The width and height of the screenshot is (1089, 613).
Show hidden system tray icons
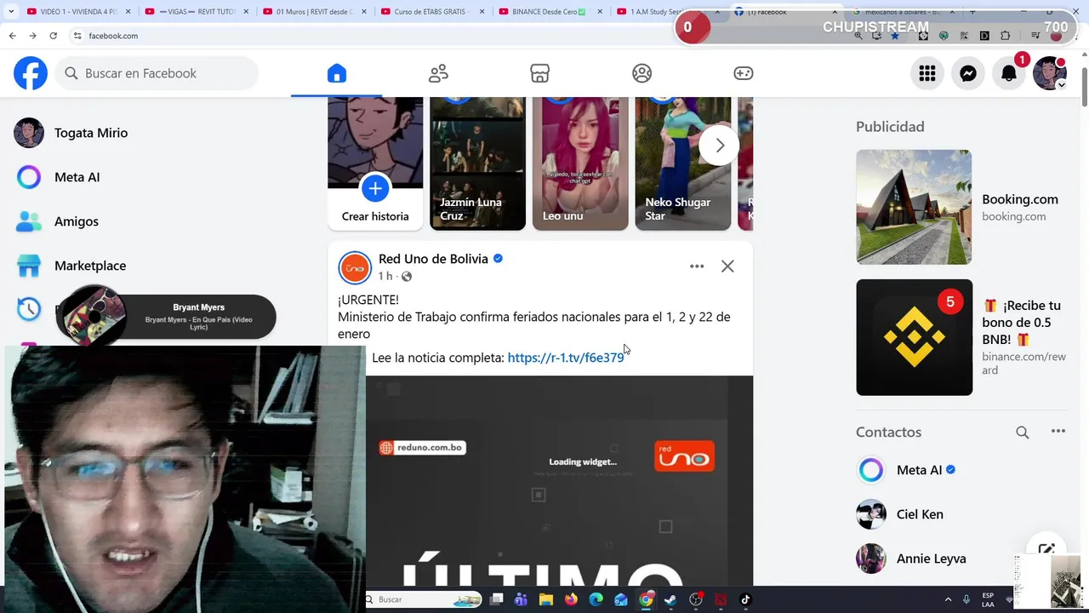(948, 599)
